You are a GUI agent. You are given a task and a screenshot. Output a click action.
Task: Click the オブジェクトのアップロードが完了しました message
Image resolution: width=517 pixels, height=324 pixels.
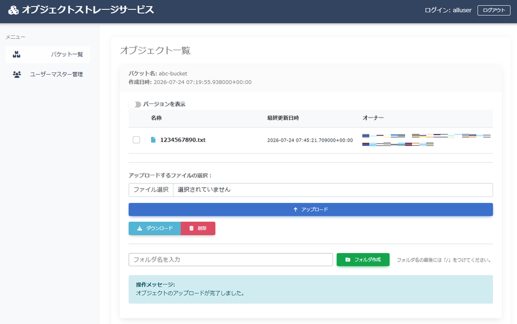(x=190, y=293)
